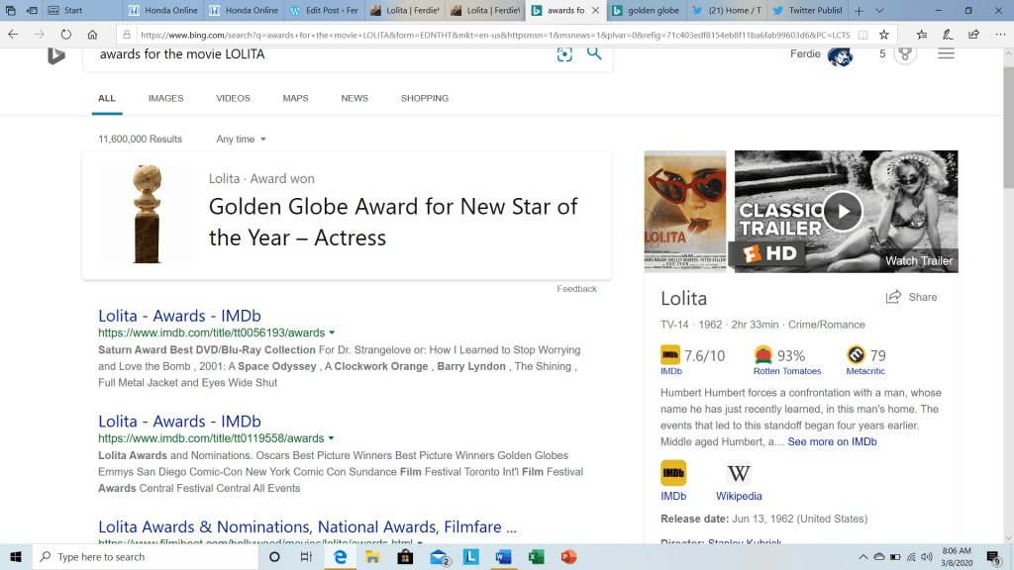Click the magnifier search icon in Bing
The height and width of the screenshot is (570, 1014).
point(594,53)
